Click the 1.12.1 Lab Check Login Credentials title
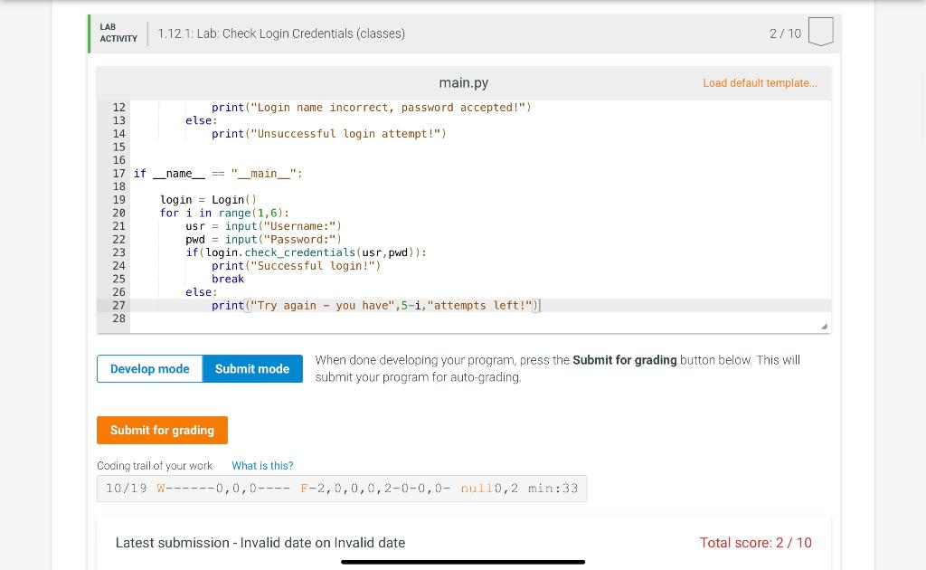926x570 pixels. (281, 33)
